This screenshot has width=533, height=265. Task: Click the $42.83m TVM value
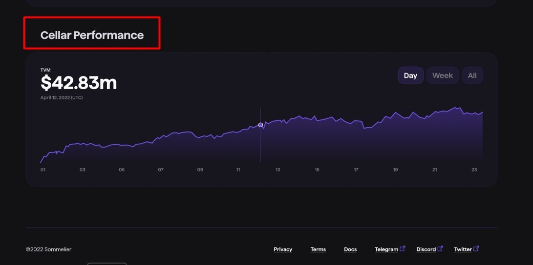click(79, 83)
